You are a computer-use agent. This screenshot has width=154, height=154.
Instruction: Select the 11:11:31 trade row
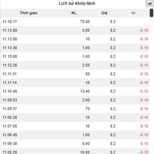pyautogui.click(x=75, y=74)
